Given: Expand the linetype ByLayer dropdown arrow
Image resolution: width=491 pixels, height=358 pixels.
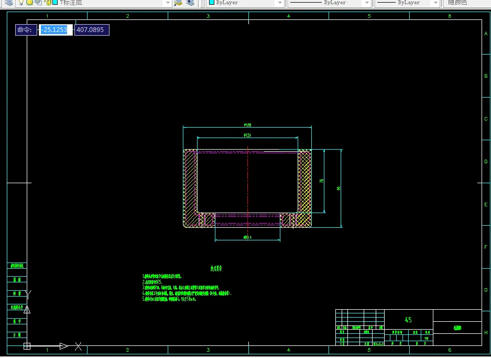Looking at the screenshot, I should point(367,3).
